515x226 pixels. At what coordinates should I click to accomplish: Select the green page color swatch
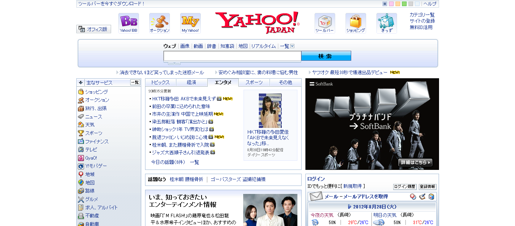click(x=404, y=4)
